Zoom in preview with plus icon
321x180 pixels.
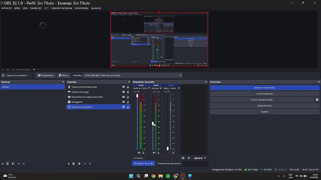13,69
